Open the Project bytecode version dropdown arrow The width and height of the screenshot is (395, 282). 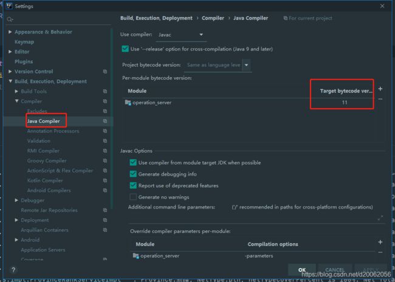click(x=246, y=65)
